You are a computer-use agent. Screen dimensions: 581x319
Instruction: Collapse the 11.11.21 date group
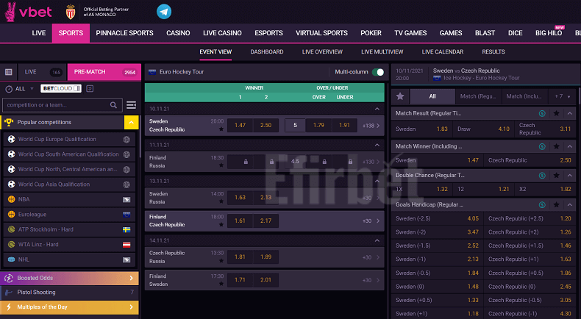(x=377, y=145)
